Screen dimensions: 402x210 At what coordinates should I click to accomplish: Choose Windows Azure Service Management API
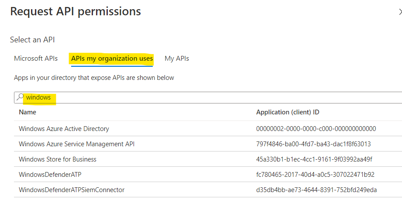click(77, 144)
